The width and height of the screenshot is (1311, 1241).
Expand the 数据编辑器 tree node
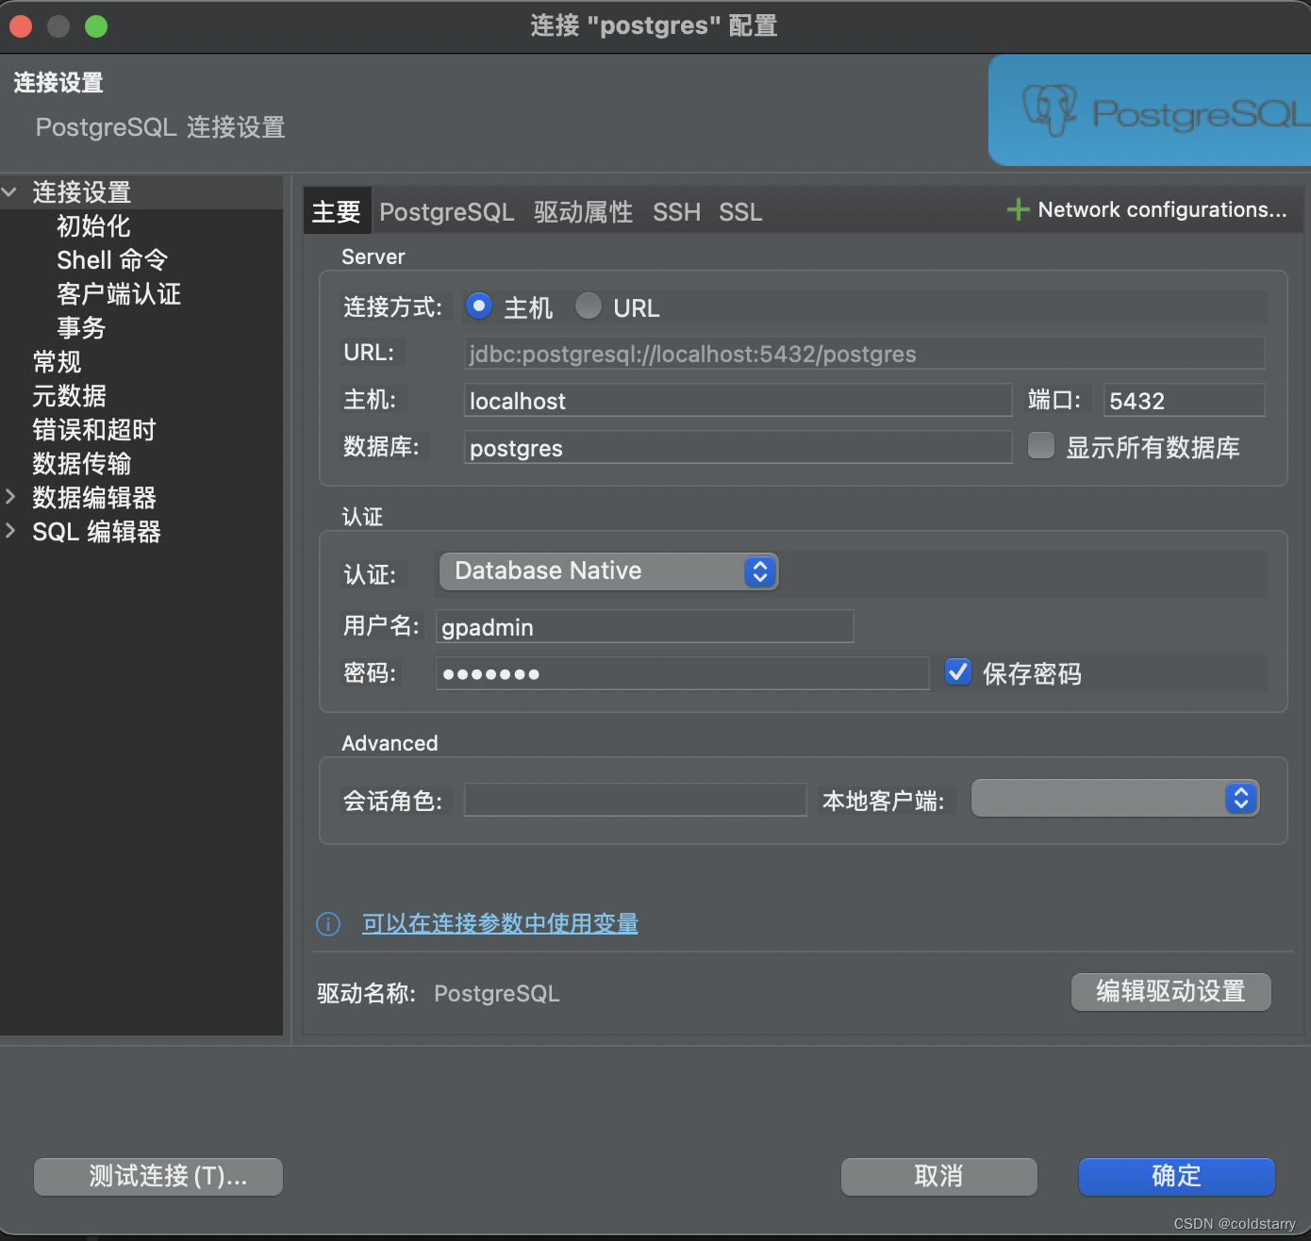(x=10, y=496)
